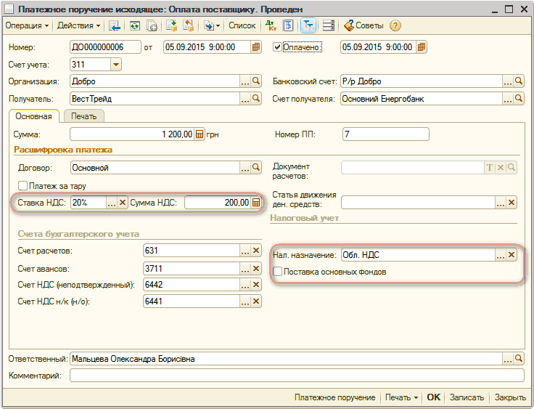Switch to the Печать tab
Screen dimensions: 534x409
click(84, 116)
